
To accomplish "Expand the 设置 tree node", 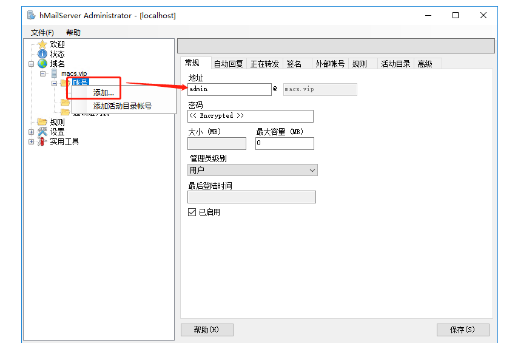I will tap(32, 132).
